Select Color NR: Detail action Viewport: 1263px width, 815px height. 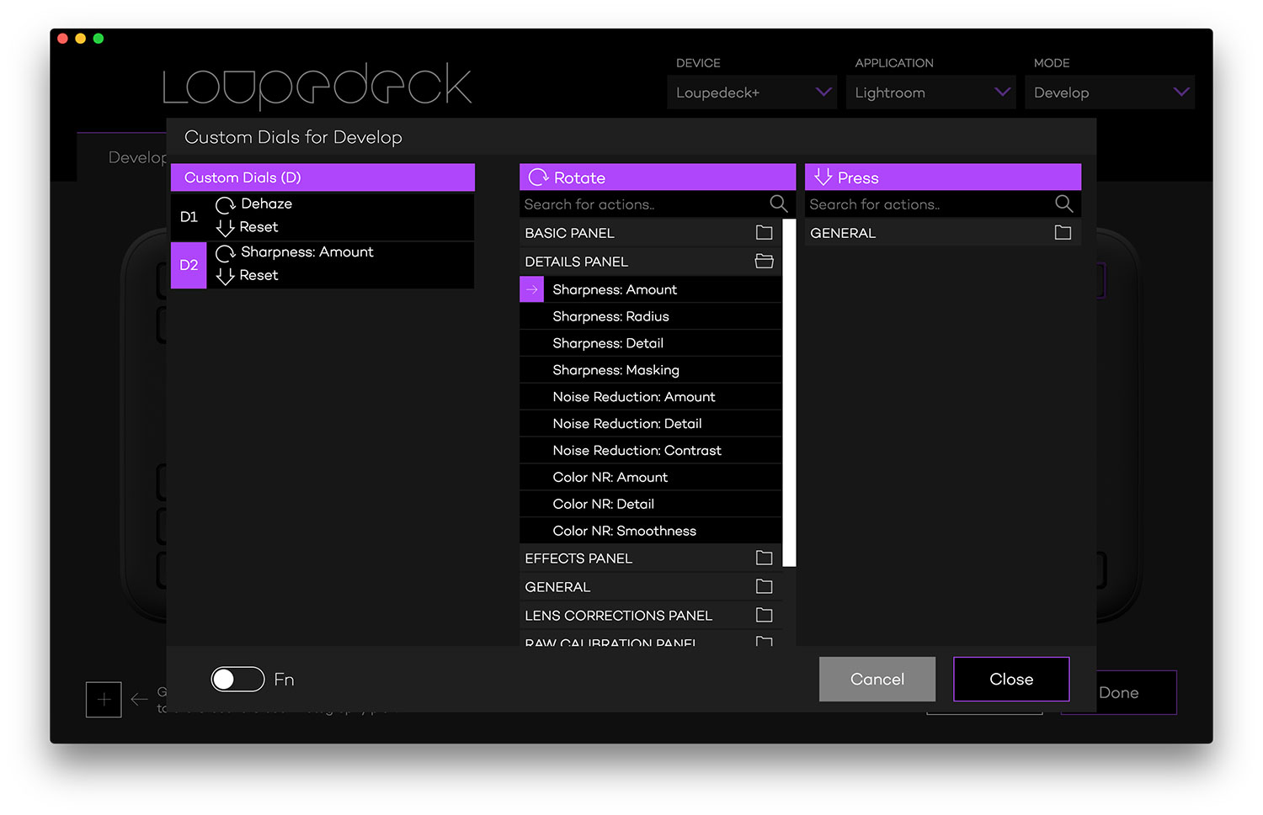651,505
